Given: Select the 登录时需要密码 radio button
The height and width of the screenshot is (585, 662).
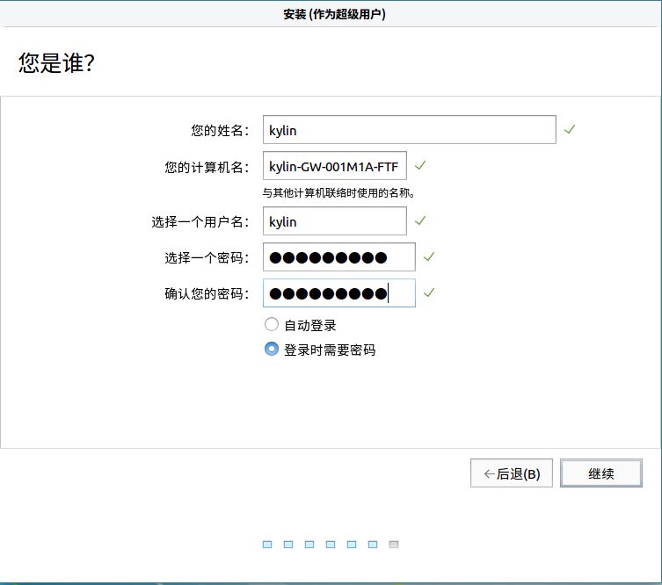Looking at the screenshot, I should coord(271,349).
